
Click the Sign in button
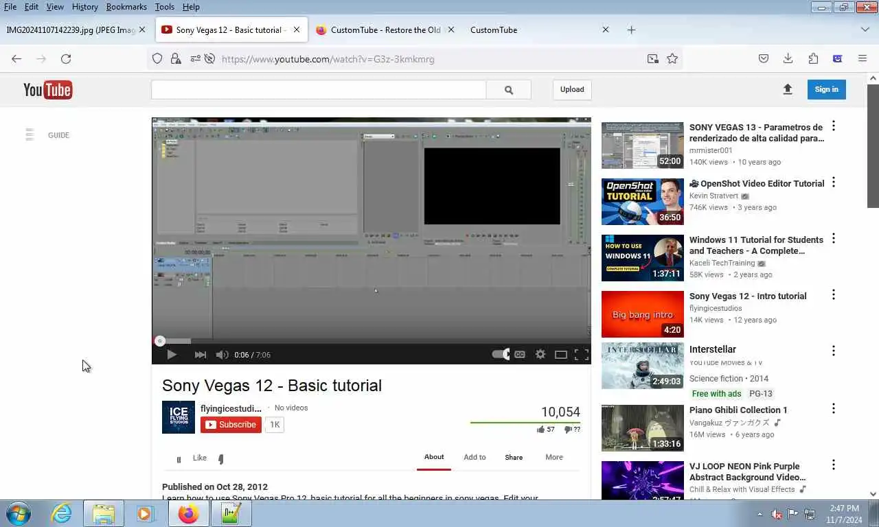826,89
